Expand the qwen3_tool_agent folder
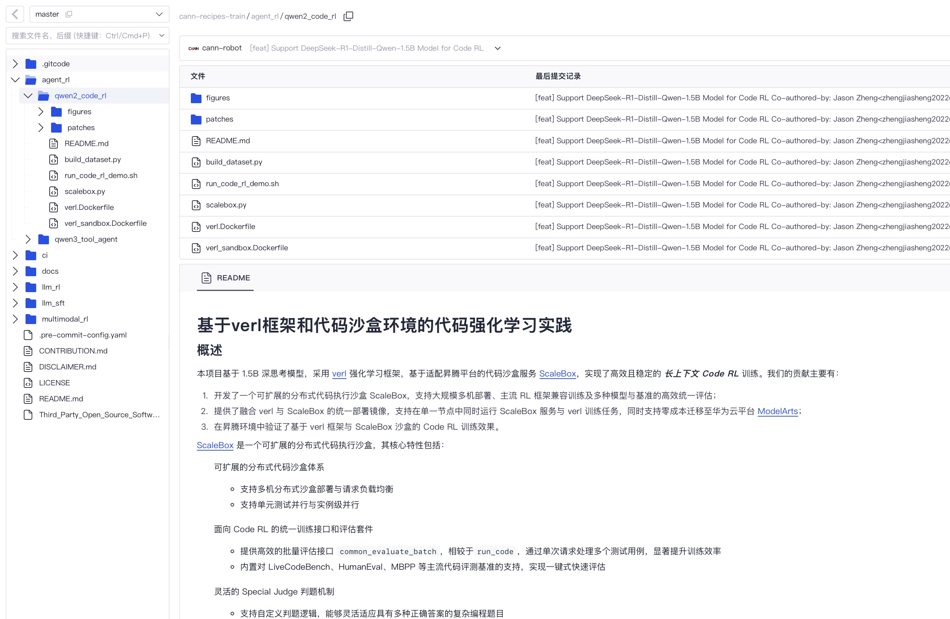The image size is (950, 619). (28, 239)
